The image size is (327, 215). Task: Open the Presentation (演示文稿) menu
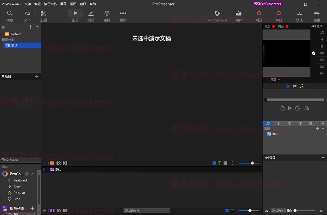(50, 4)
